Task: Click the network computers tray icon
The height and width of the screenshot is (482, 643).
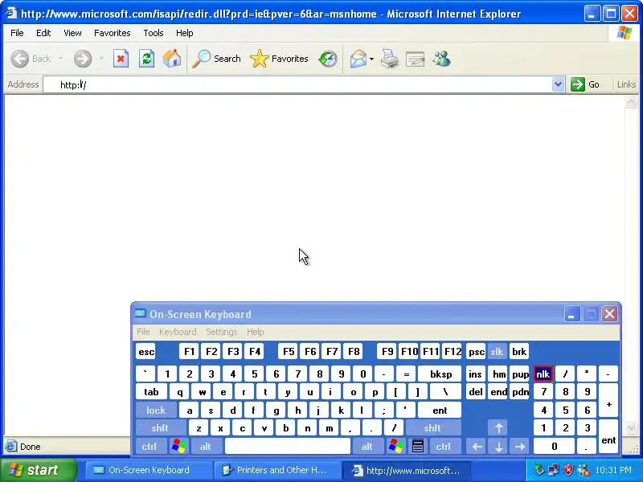Action: pyautogui.click(x=553, y=470)
